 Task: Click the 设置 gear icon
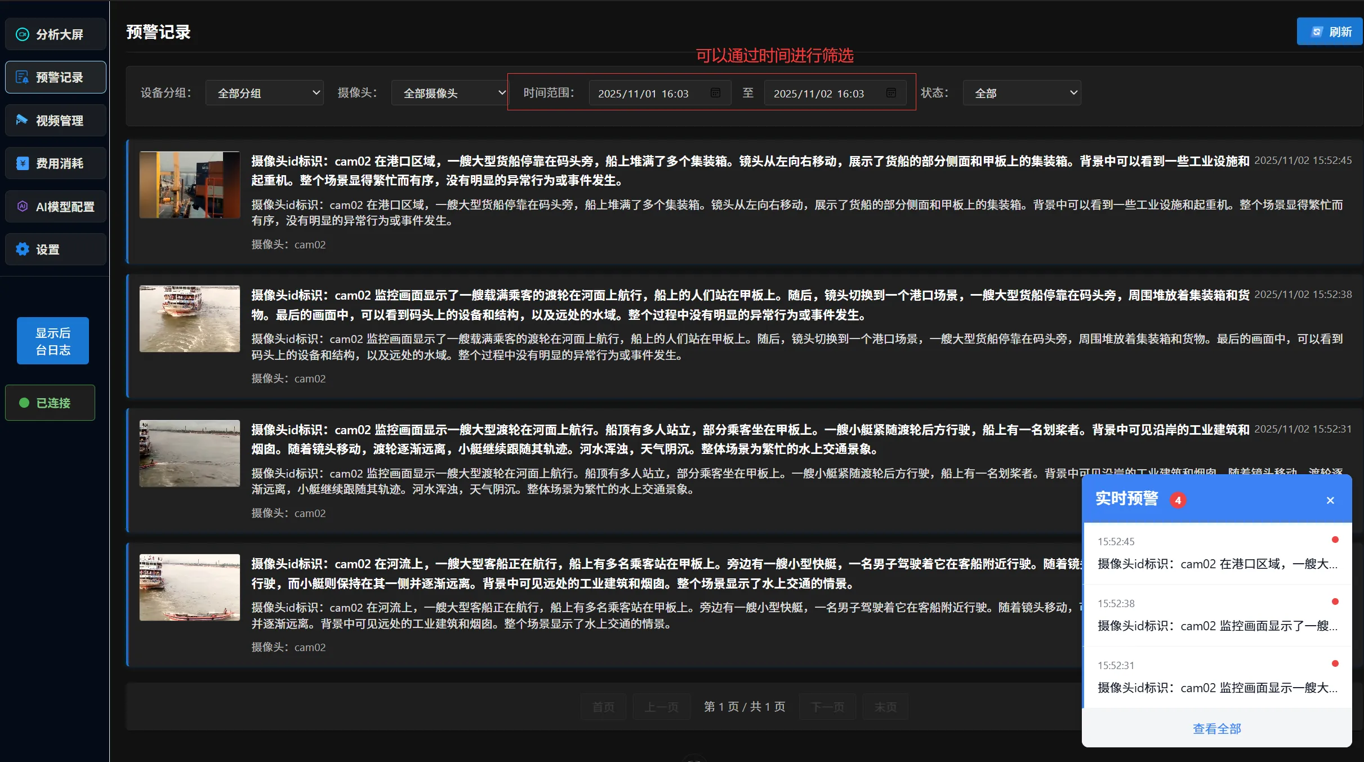tap(22, 249)
